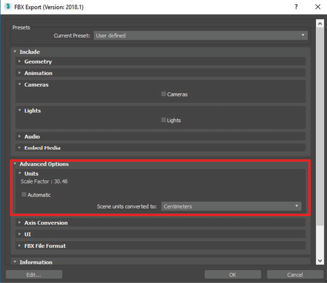Collapse the Information section
This screenshot has width=327, height=283.
click(x=15, y=262)
